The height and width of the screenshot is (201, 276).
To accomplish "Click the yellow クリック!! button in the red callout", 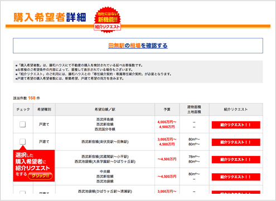I will pyautogui.click(x=40, y=176).
